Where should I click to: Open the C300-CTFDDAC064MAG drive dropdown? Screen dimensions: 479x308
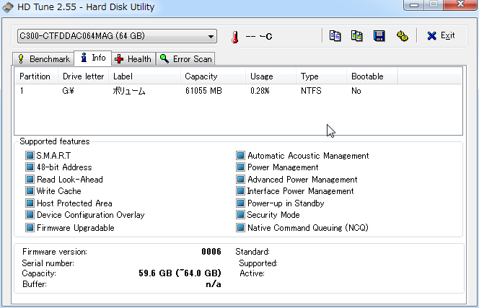117,36
